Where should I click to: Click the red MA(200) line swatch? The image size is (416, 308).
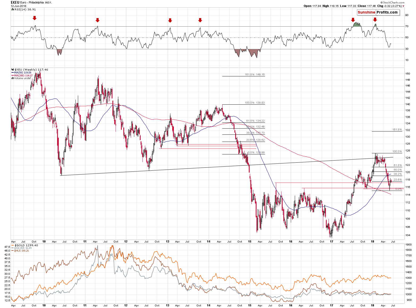(12, 76)
